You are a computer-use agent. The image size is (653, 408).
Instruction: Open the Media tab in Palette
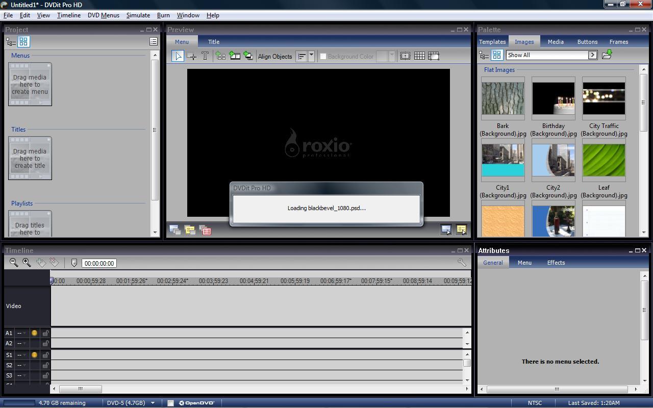point(556,42)
